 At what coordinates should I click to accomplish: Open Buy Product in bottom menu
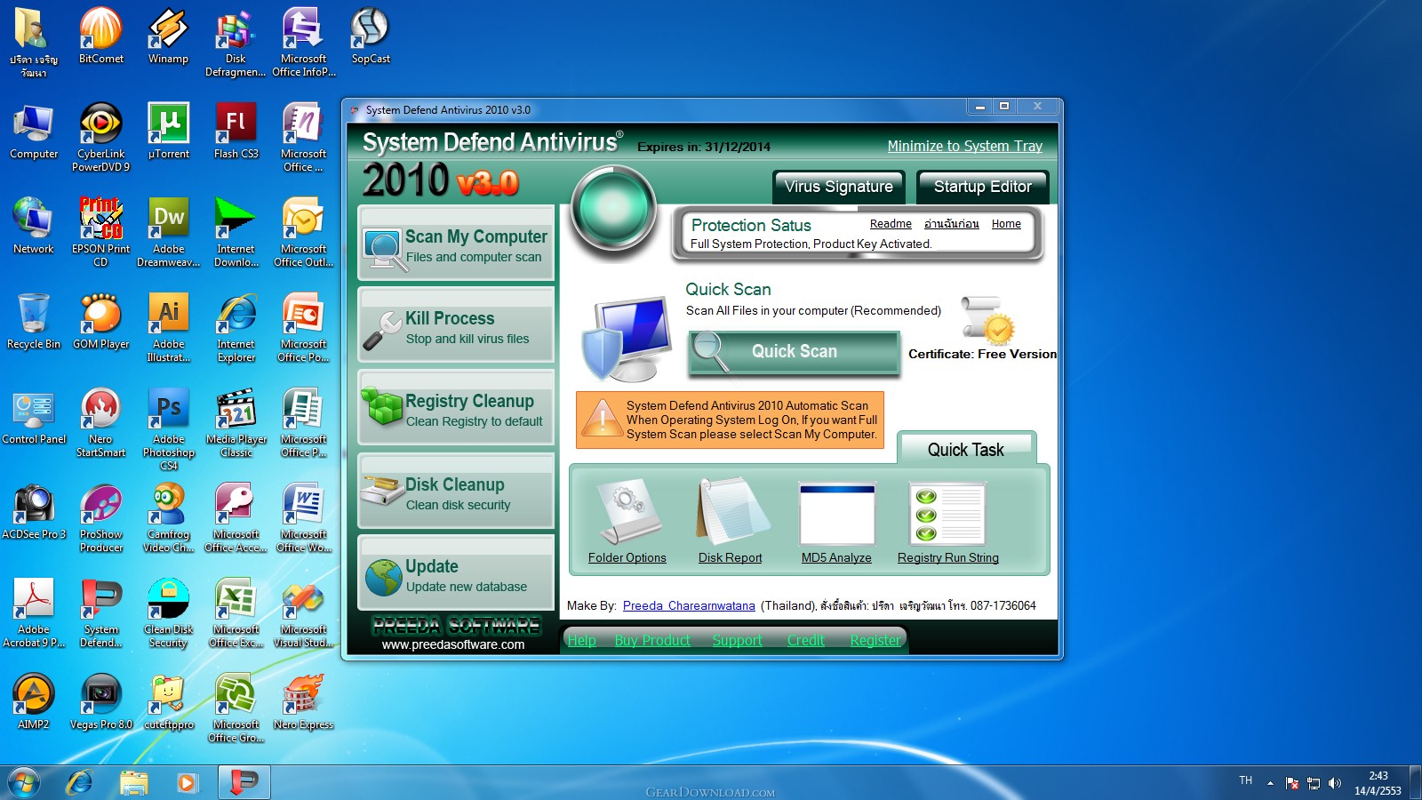(x=652, y=640)
